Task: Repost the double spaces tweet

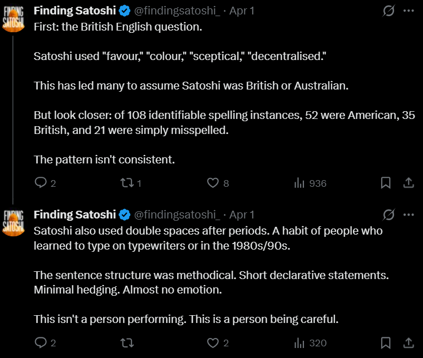Action: [127, 343]
